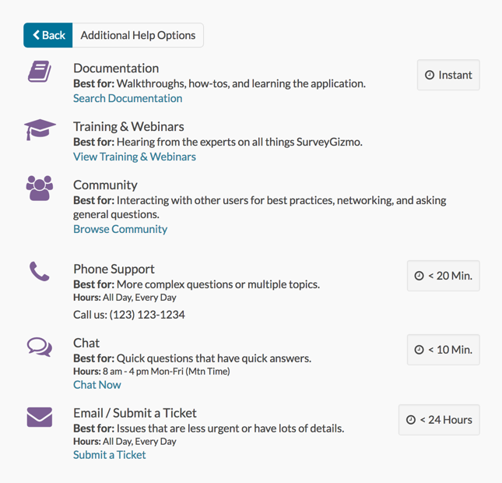502x483 pixels.
Task: Follow the Browse Community link
Action: 120,229
